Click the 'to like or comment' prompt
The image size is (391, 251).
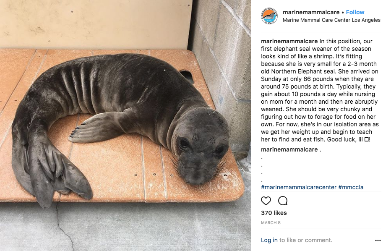point(306,240)
